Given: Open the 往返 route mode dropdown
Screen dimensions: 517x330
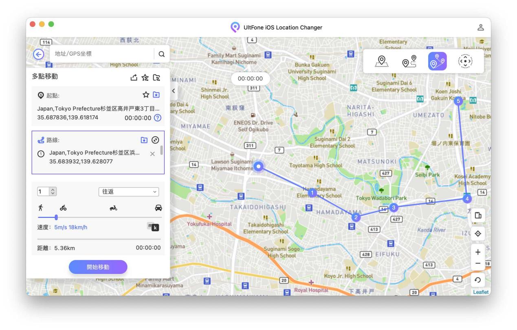Looking at the screenshot, I should (129, 191).
